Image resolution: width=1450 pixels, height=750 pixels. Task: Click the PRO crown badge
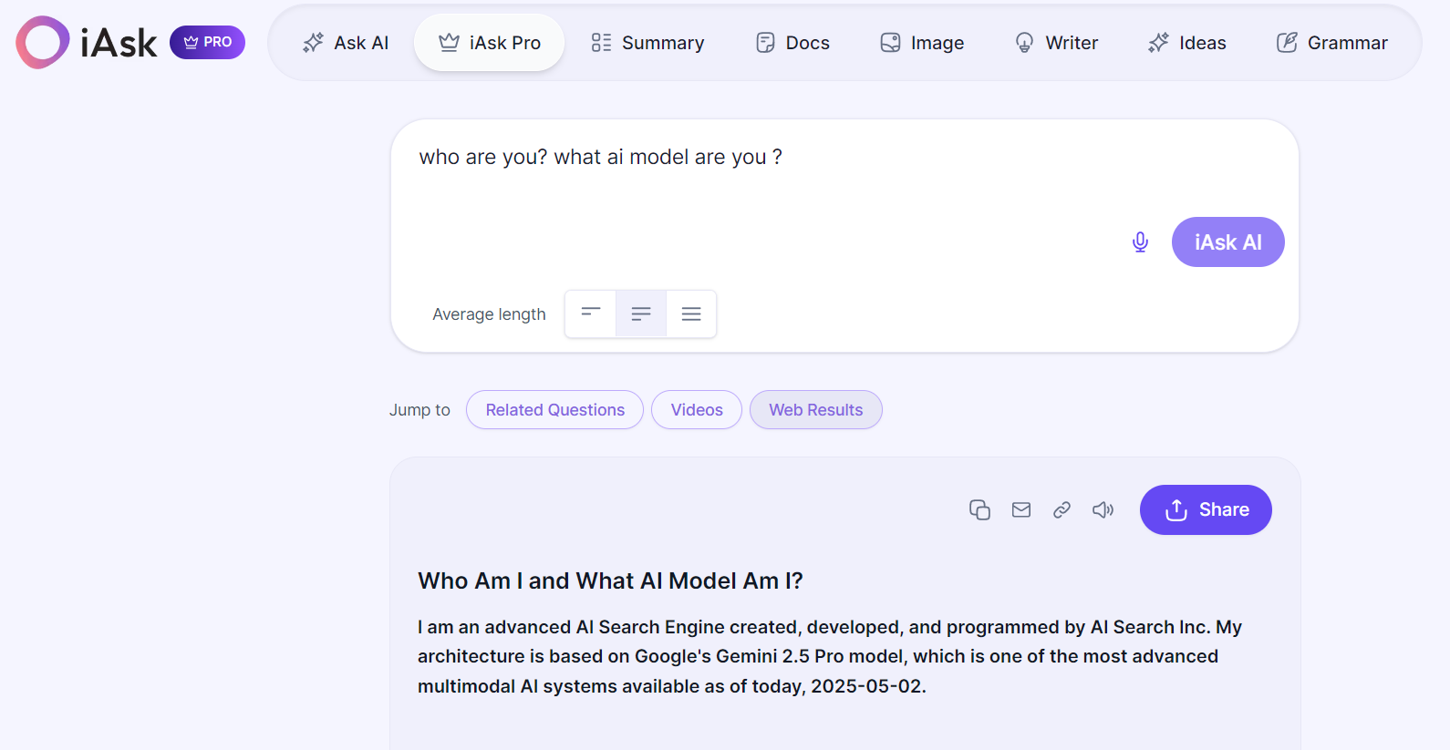point(207,42)
